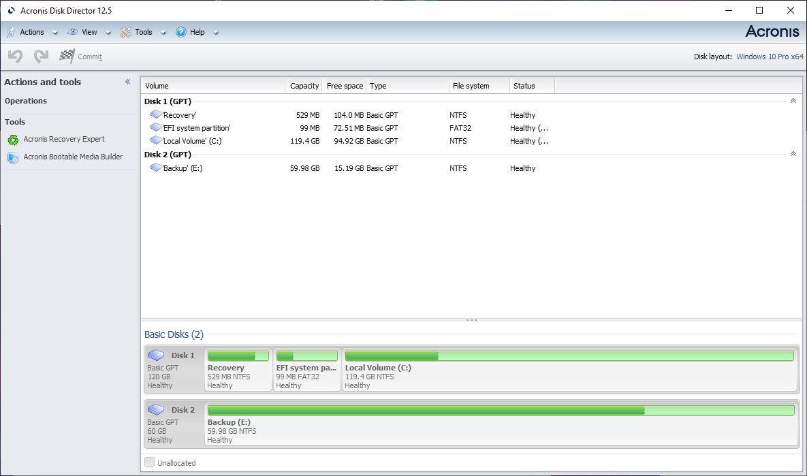The image size is (807, 476).
Task: Click the Undo arrow icon in toolbar
Action: [x=15, y=57]
